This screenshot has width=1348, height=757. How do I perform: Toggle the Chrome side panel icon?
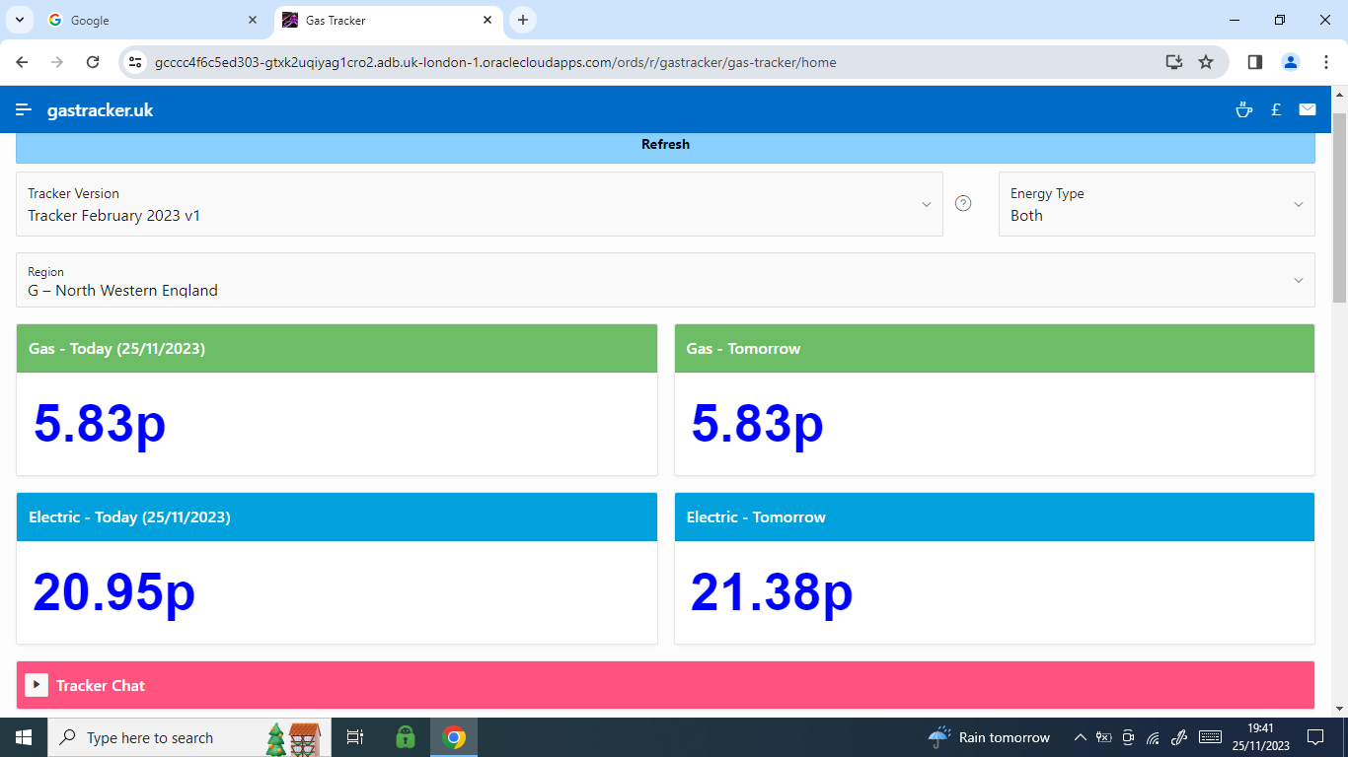click(x=1255, y=62)
